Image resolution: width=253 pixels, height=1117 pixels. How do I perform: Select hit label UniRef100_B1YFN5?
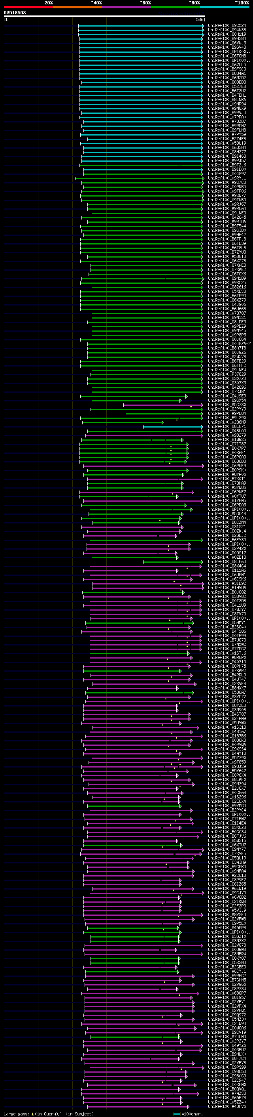[x=227, y=501]
